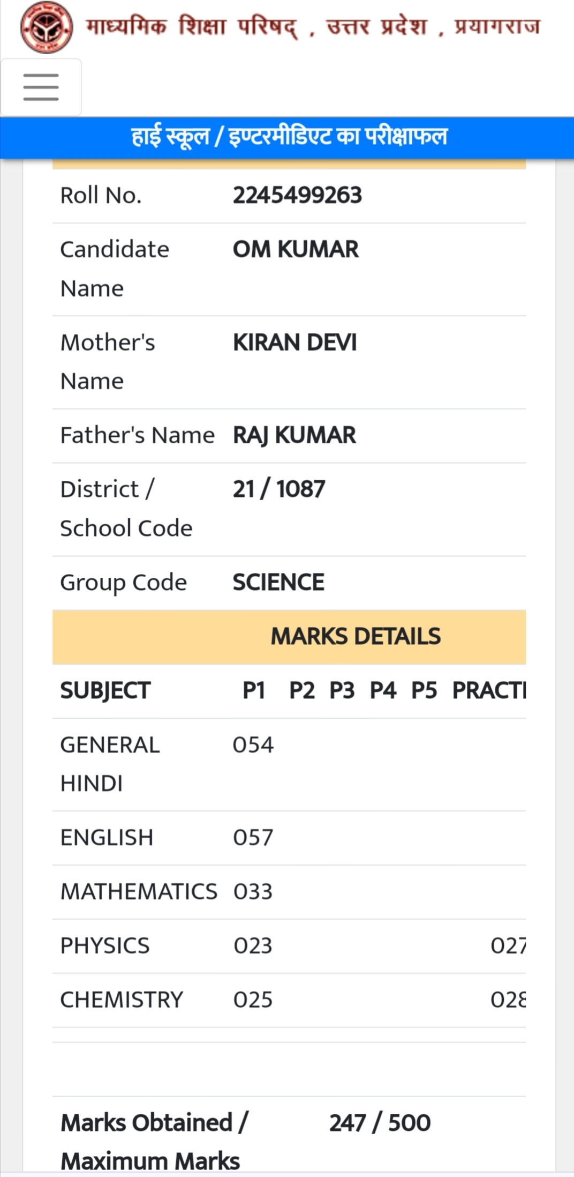Click the SCIENCE group code value
Screen dimensions: 574x1177
[278, 582]
